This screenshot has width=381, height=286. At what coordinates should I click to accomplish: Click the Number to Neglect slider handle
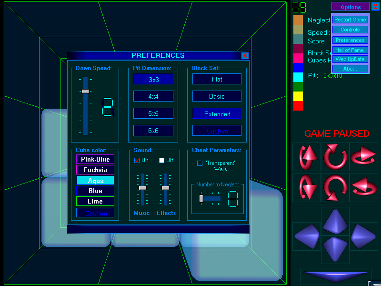pos(201,198)
